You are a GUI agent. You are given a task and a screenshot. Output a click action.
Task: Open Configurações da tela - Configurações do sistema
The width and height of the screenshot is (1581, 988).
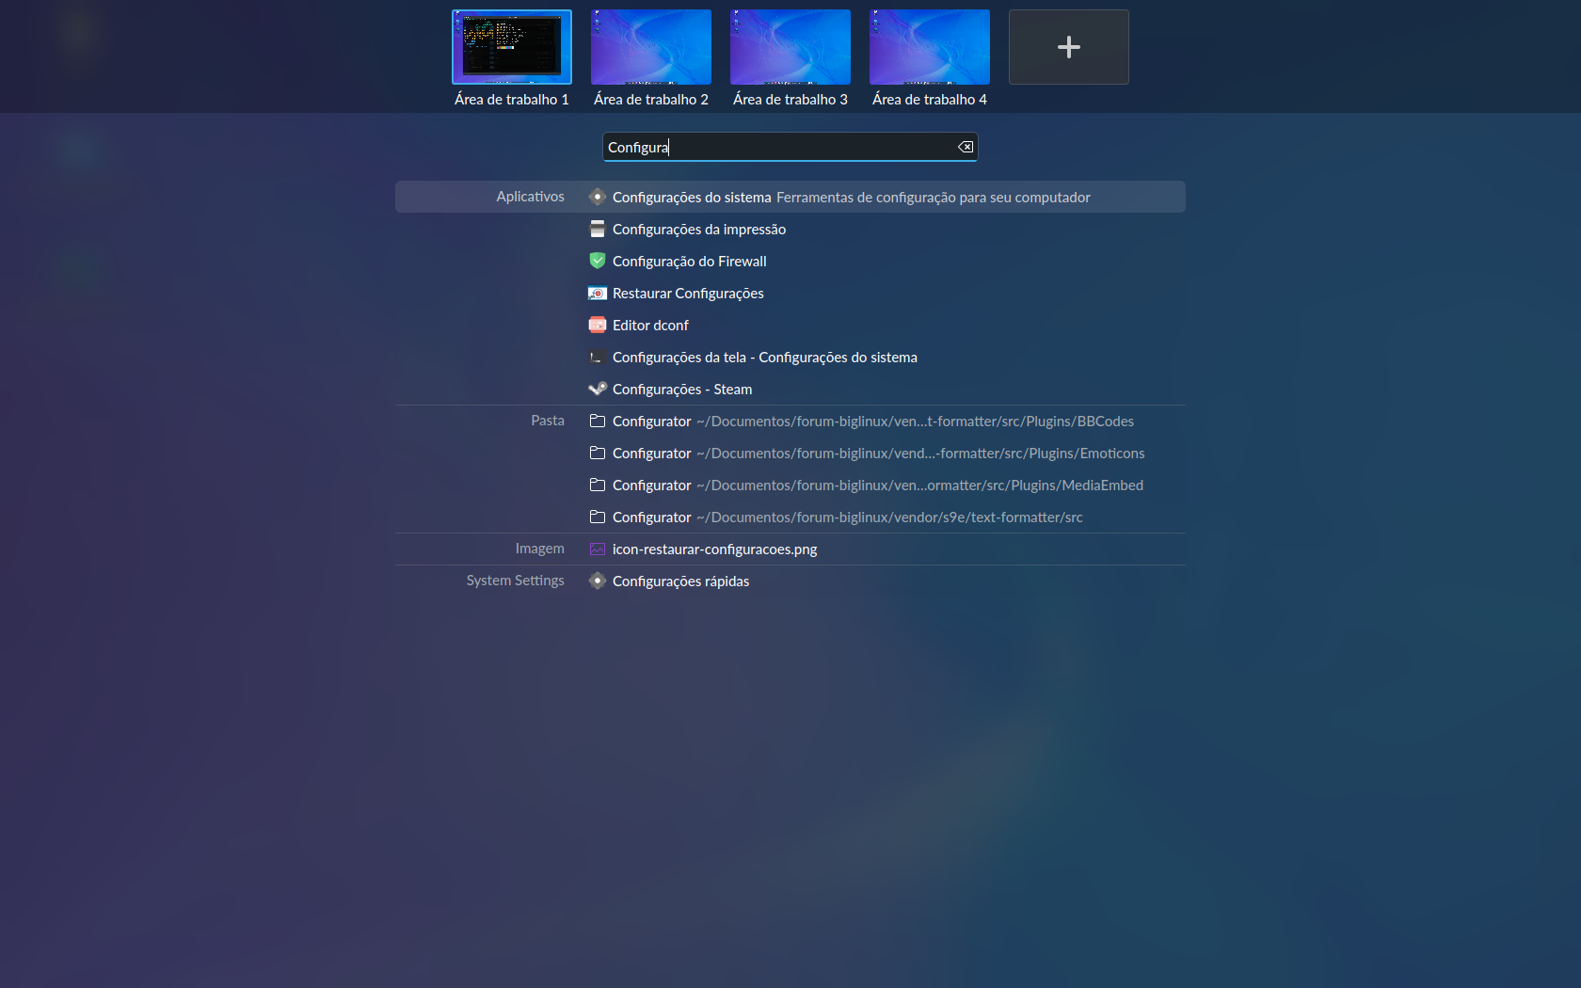pyautogui.click(x=790, y=357)
